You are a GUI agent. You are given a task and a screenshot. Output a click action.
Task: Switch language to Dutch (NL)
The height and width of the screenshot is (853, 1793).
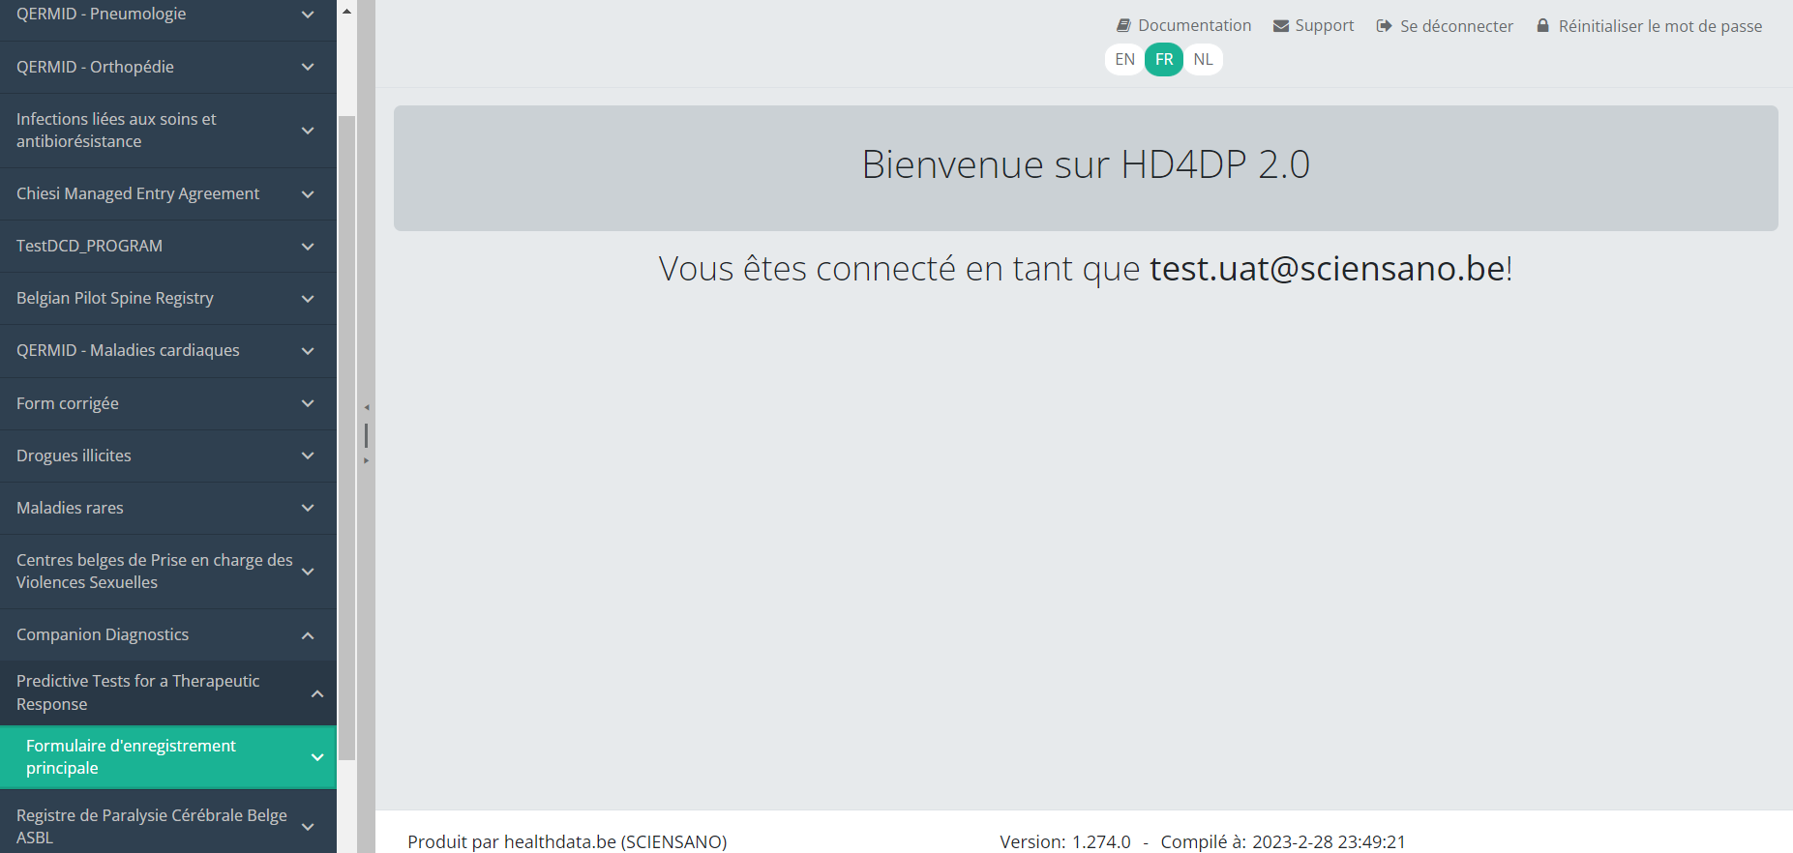tap(1203, 59)
